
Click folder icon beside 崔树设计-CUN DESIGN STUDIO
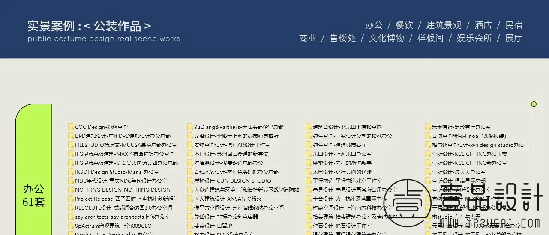tap(190, 181)
